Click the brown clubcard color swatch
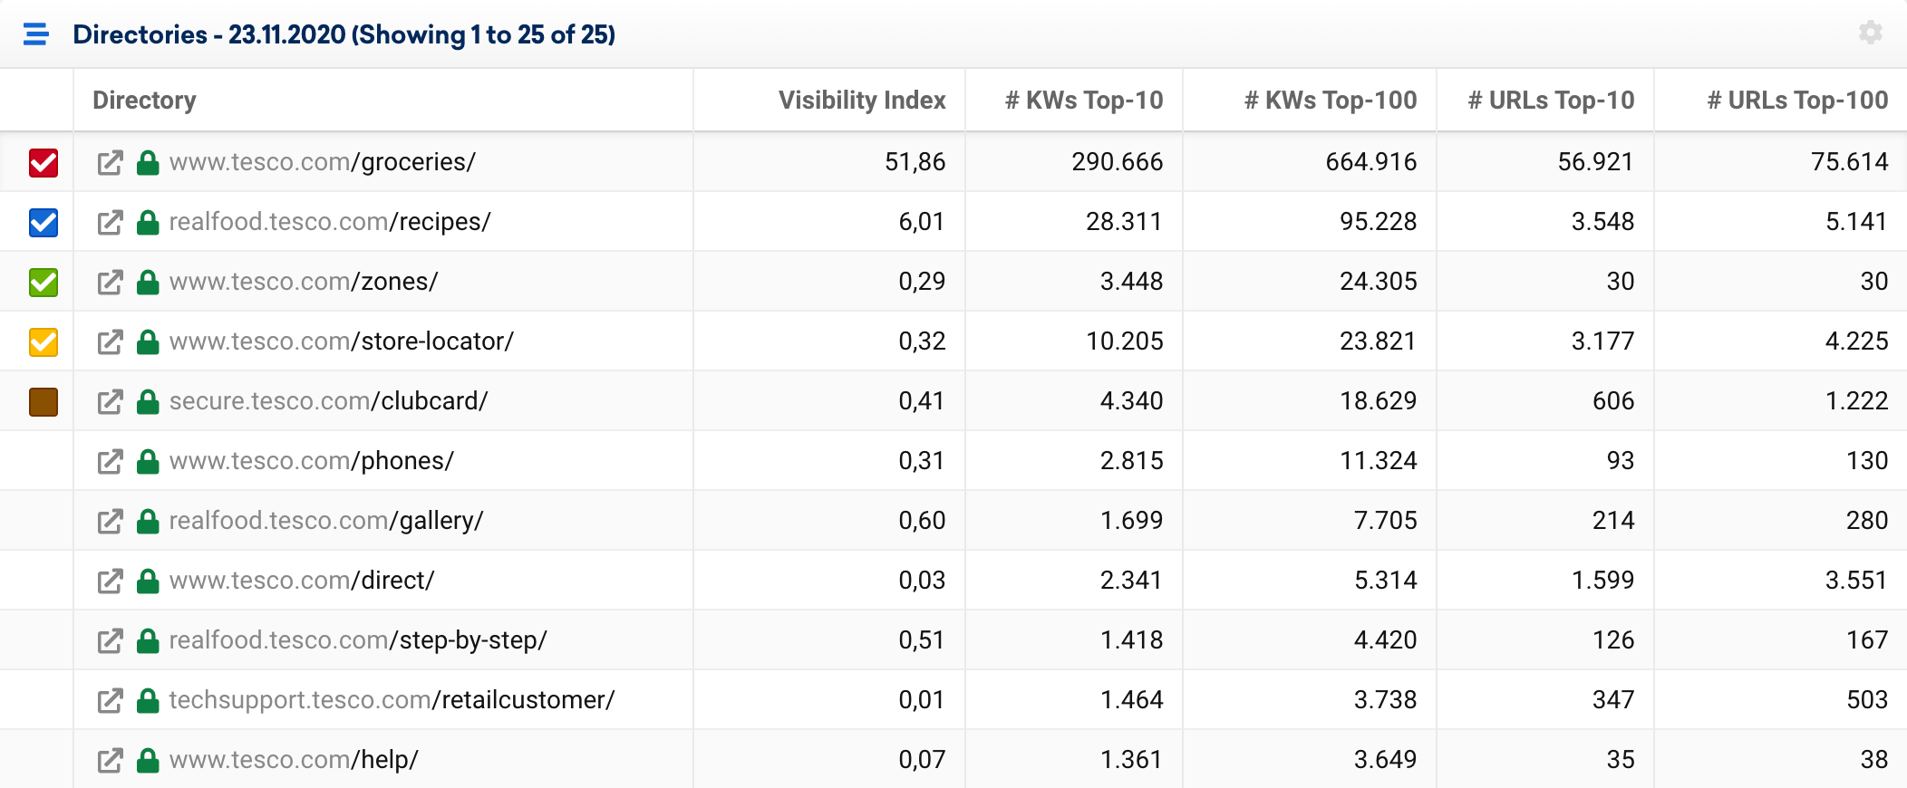Screen dimensions: 1907x788 pos(44,402)
